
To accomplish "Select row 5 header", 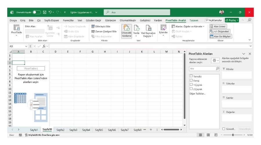I will point(10,70).
